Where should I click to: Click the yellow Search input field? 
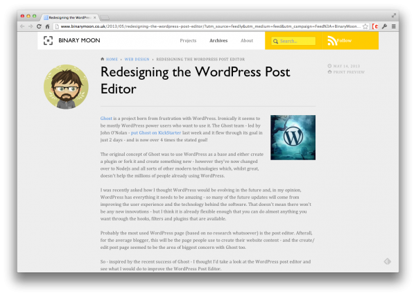293,41
